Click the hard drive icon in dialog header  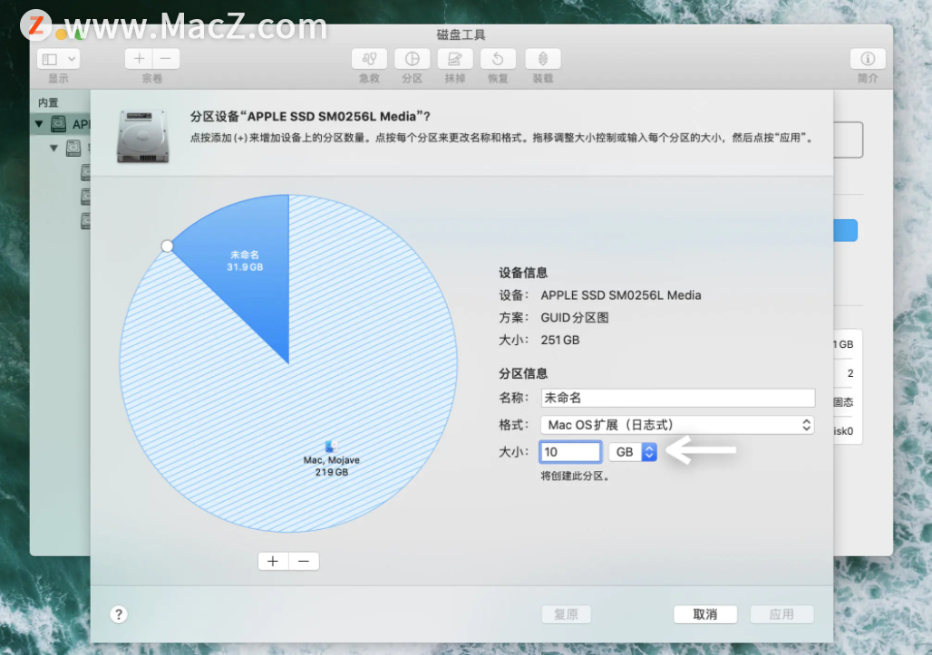click(x=142, y=136)
